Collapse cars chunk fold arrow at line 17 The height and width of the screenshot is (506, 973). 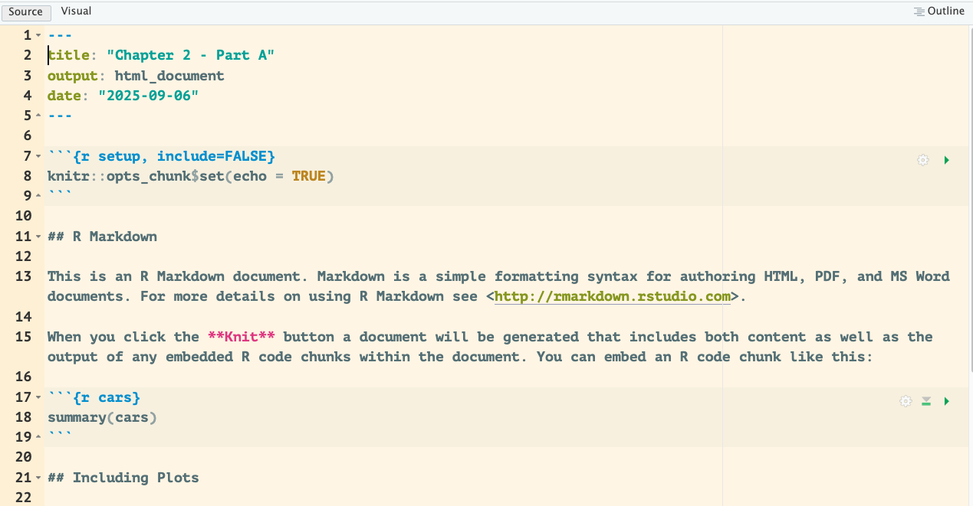coord(38,397)
